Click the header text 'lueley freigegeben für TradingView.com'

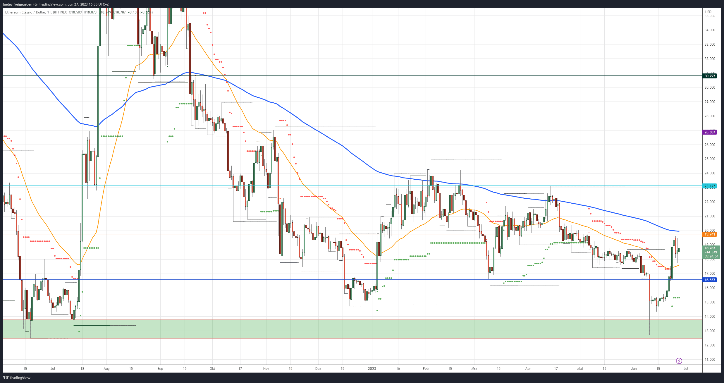point(35,4)
